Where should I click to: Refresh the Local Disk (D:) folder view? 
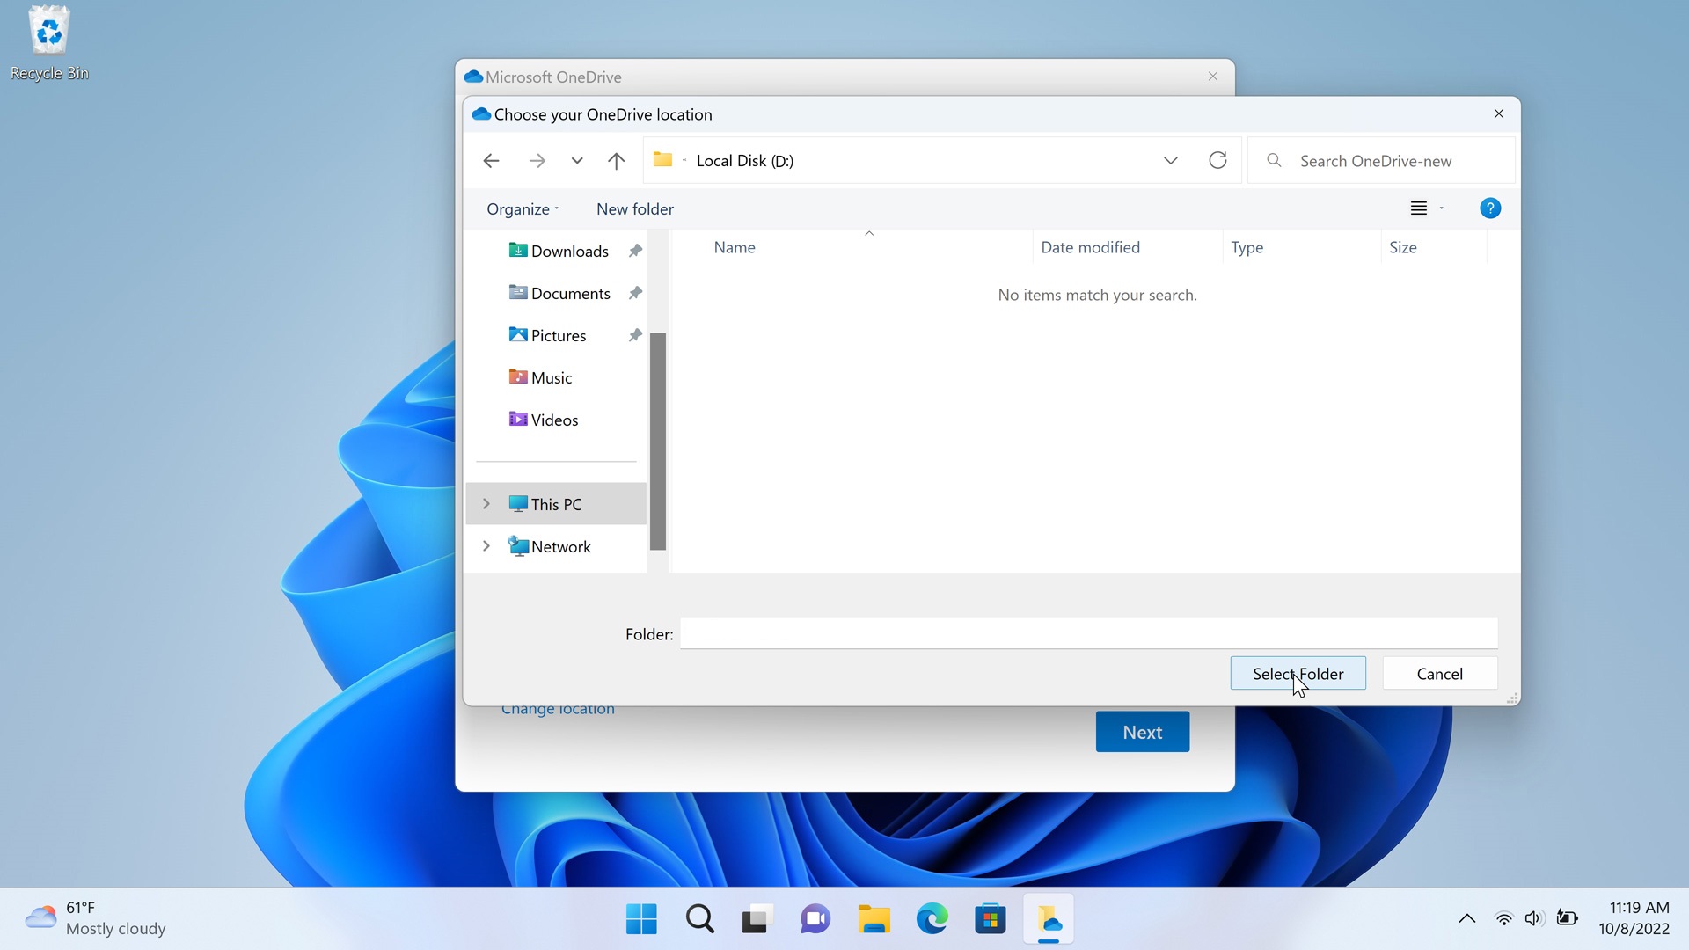click(1217, 160)
